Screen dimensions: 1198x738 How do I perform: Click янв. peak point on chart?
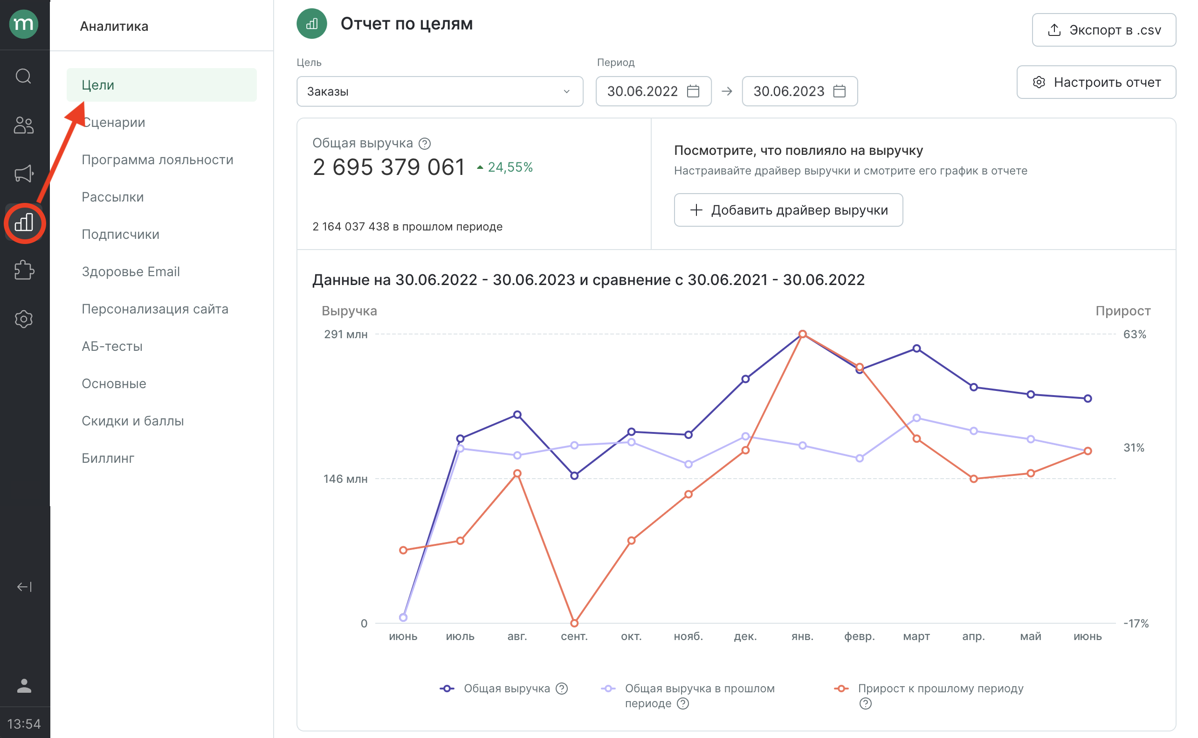click(802, 334)
